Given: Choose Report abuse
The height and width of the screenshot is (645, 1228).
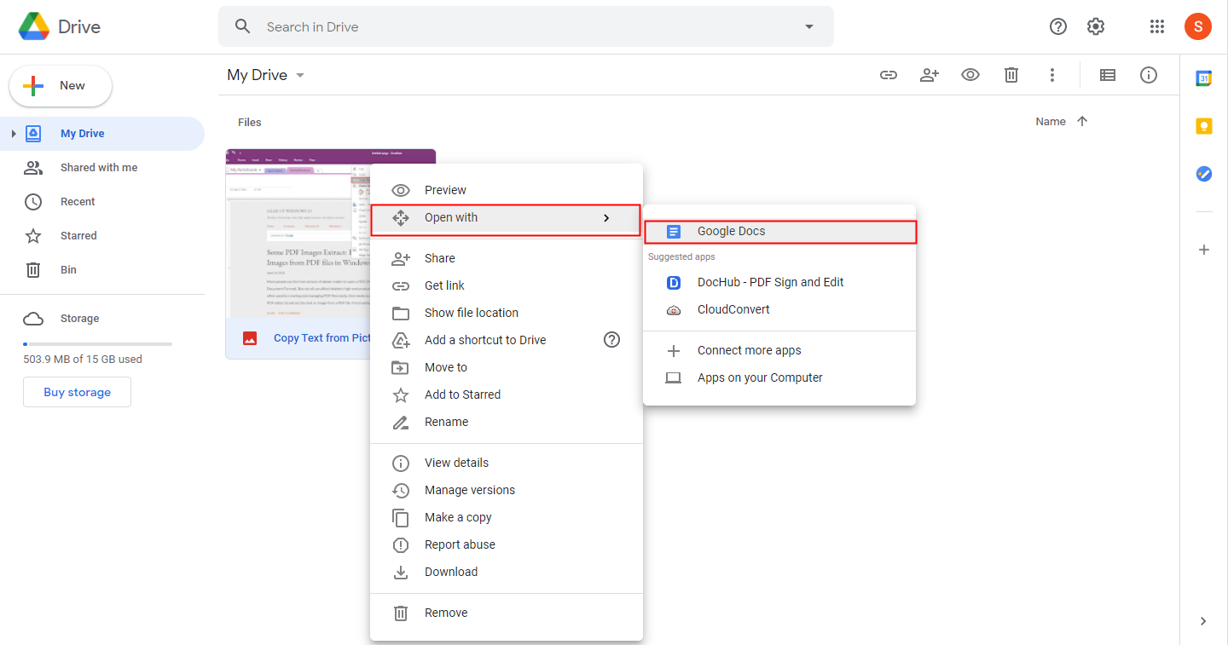Looking at the screenshot, I should click(x=506, y=544).
